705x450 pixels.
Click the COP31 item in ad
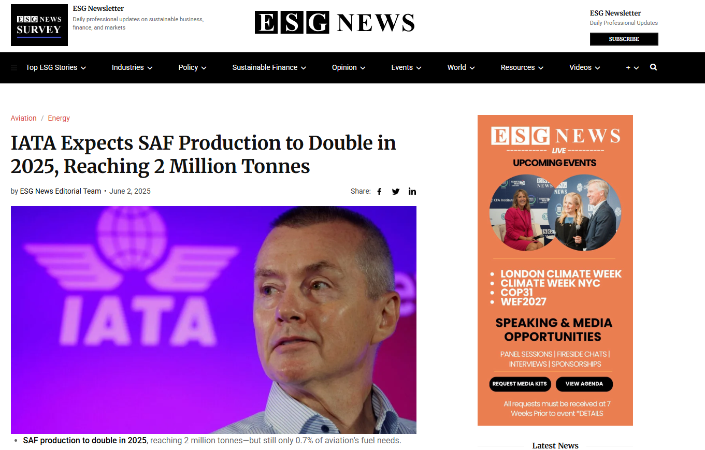click(x=516, y=292)
